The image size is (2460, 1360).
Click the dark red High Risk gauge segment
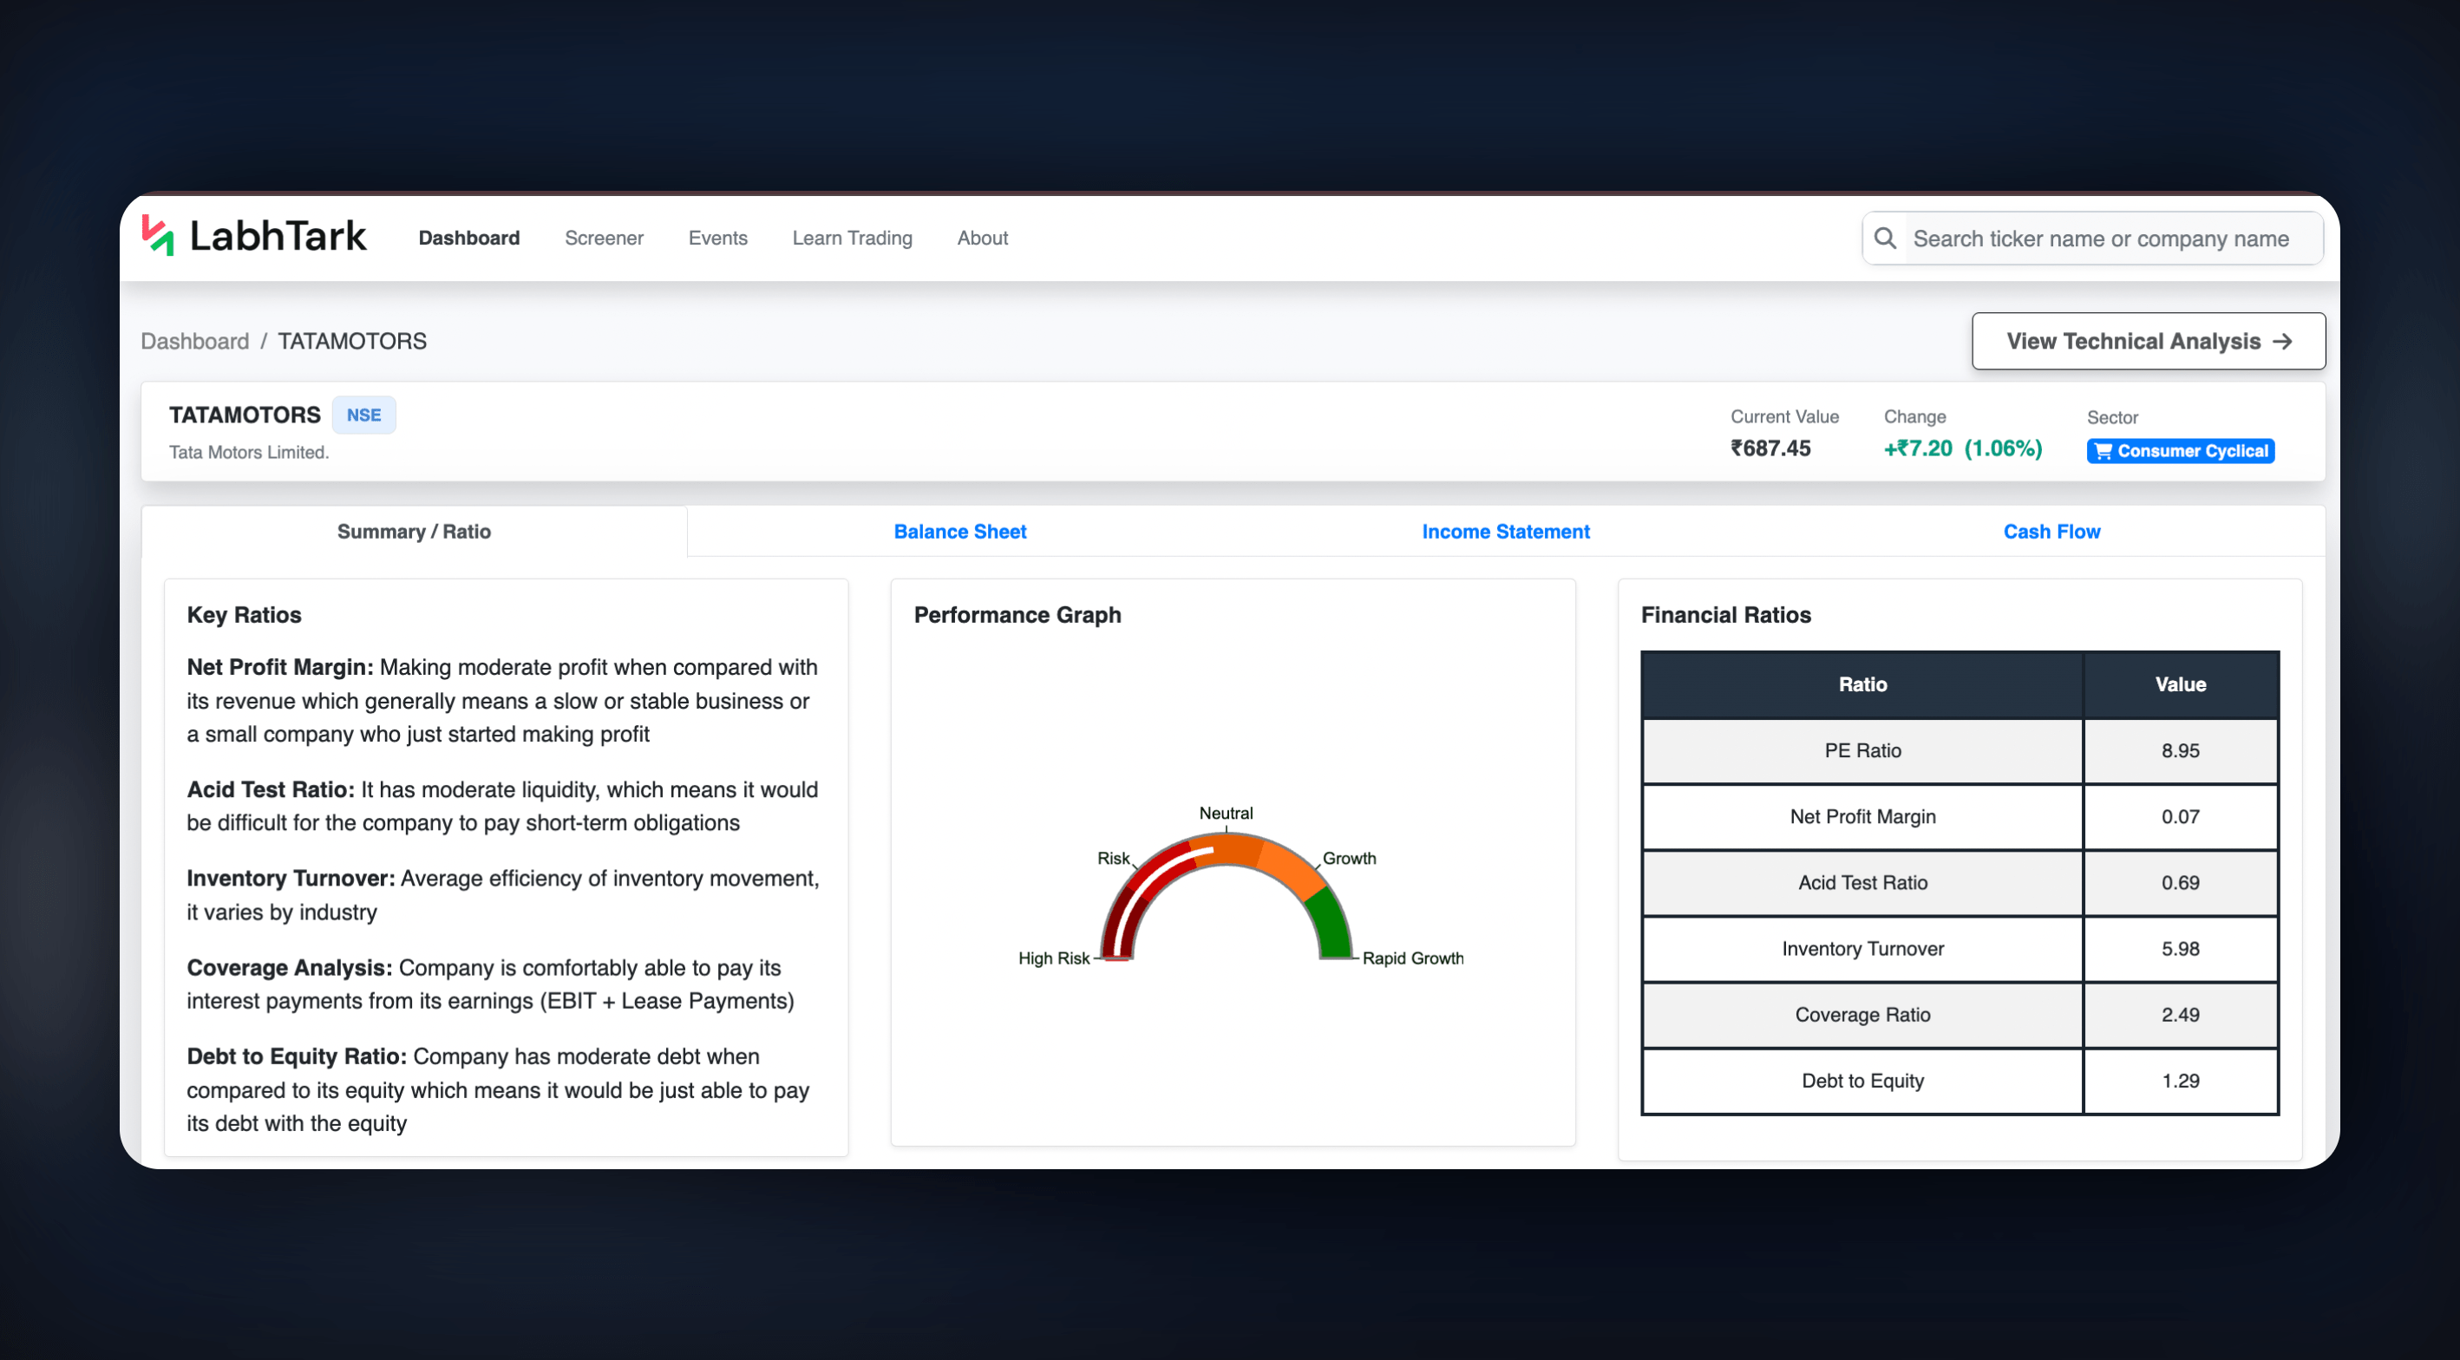coord(1119,924)
